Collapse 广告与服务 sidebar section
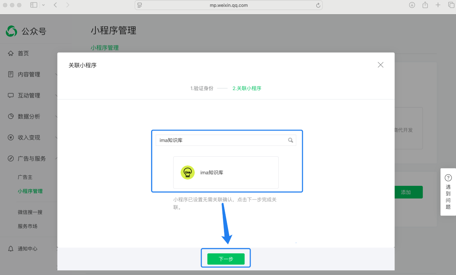This screenshot has height=275, width=456. pos(32,159)
